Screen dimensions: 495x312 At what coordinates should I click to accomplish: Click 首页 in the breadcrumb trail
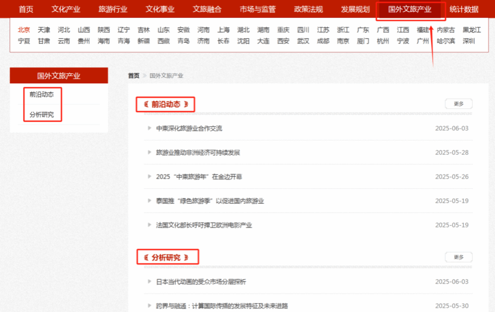[x=134, y=76]
